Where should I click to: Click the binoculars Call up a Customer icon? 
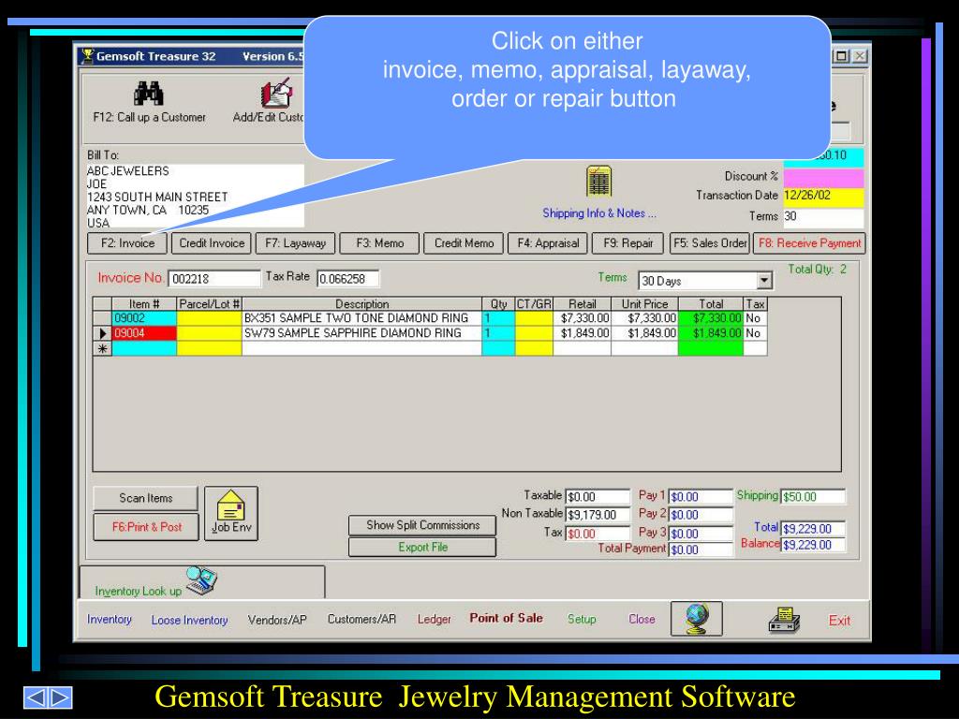coord(149,94)
